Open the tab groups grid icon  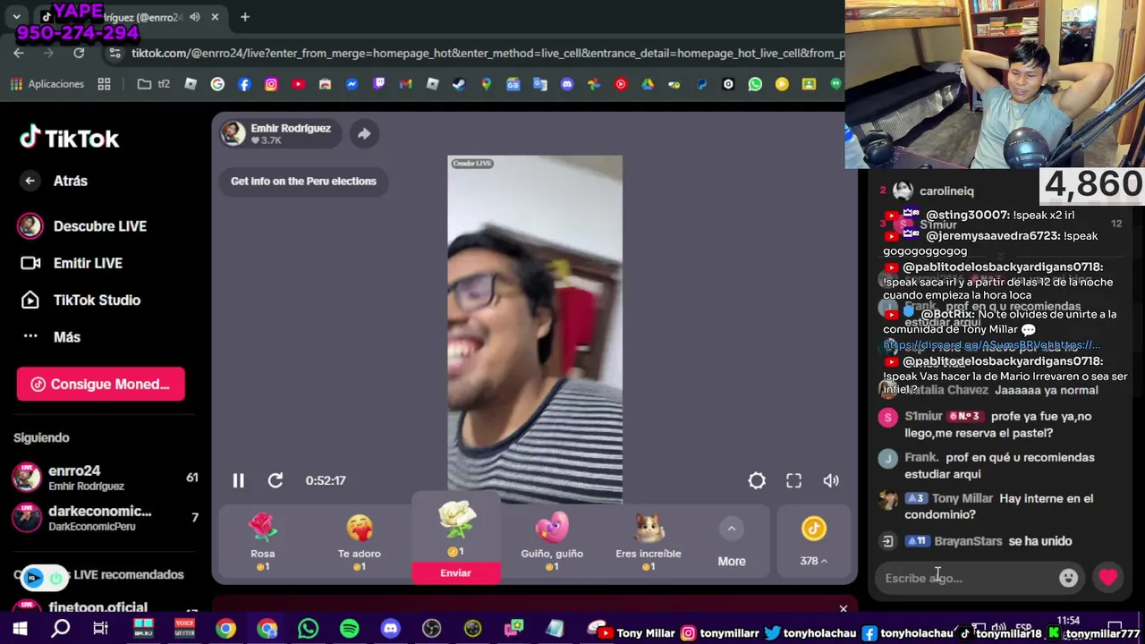(x=104, y=84)
